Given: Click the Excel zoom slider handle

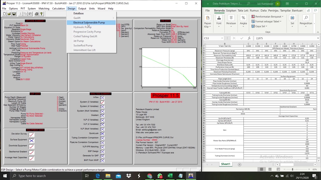Looking at the screenshot, I should 292,169.
